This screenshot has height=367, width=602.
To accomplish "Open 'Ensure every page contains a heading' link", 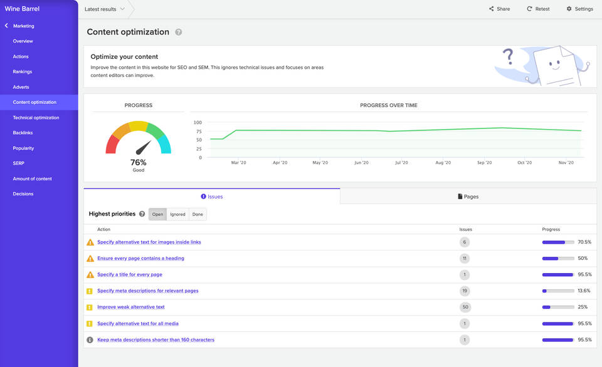I will (x=140, y=258).
